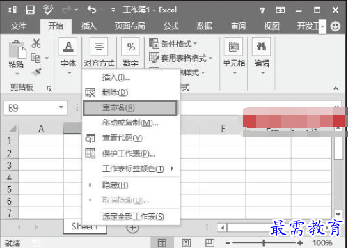Choose Delete in the context menu
This screenshot has width=348, height=248.
(x=131, y=92)
